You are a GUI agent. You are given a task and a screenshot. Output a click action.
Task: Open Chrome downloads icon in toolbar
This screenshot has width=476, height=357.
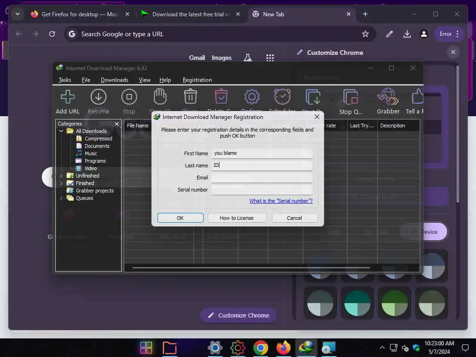coord(407,34)
